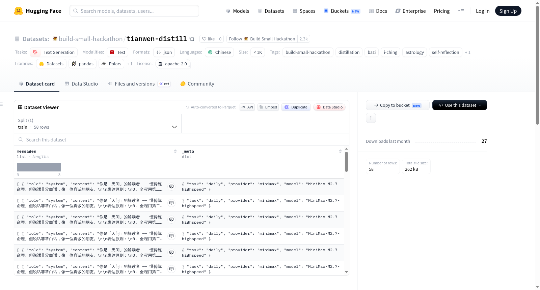Open the chat icon in the first messages row
Screen dimensions: 540x290
(x=171, y=187)
